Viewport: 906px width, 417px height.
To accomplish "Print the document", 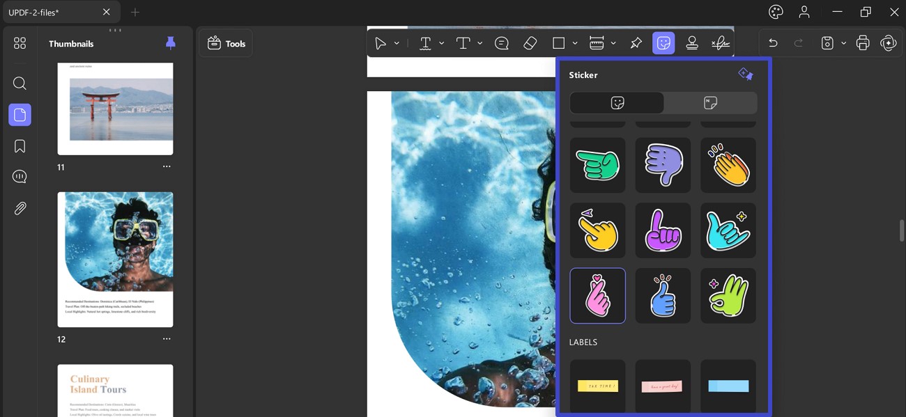I will pyautogui.click(x=863, y=43).
